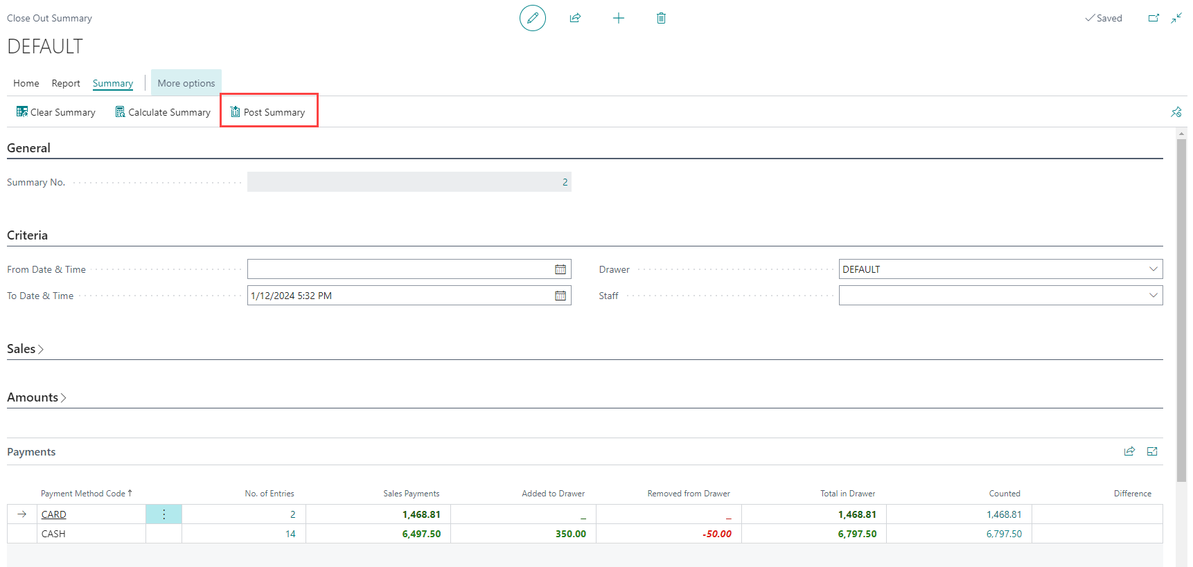This screenshot has height=567, width=1193.
Task: Click the trash can delete icon
Action: tap(661, 18)
